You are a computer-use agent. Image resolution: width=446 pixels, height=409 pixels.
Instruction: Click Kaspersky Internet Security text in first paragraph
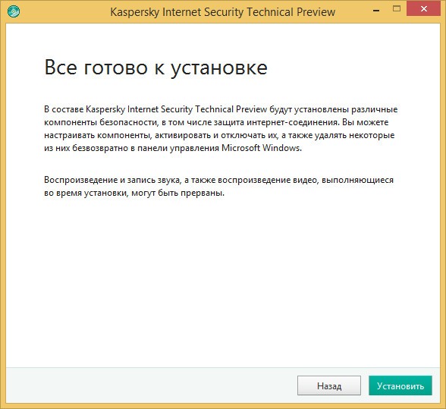pyautogui.click(x=139, y=109)
